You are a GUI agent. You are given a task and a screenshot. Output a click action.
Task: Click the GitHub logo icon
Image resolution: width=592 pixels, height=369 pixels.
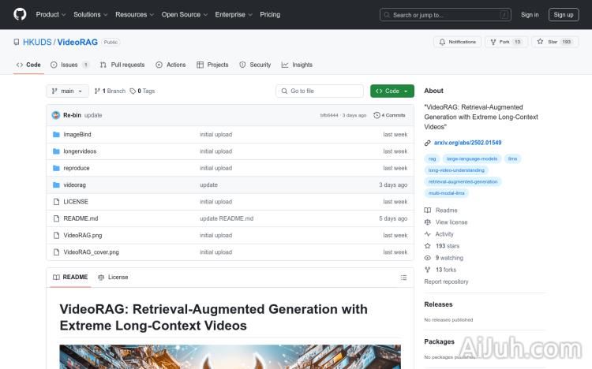(x=20, y=14)
